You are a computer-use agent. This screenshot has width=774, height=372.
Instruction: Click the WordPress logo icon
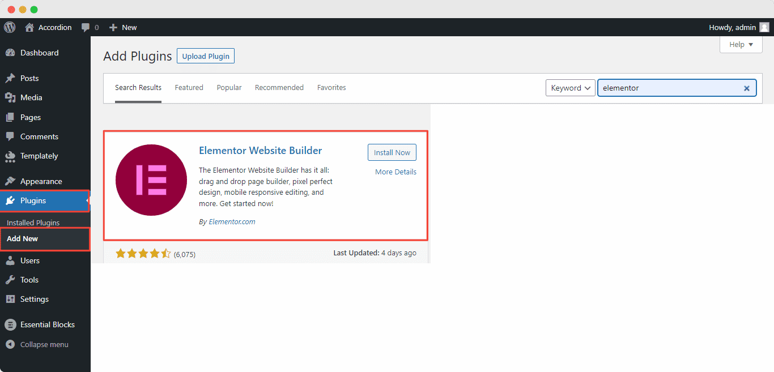(x=10, y=27)
